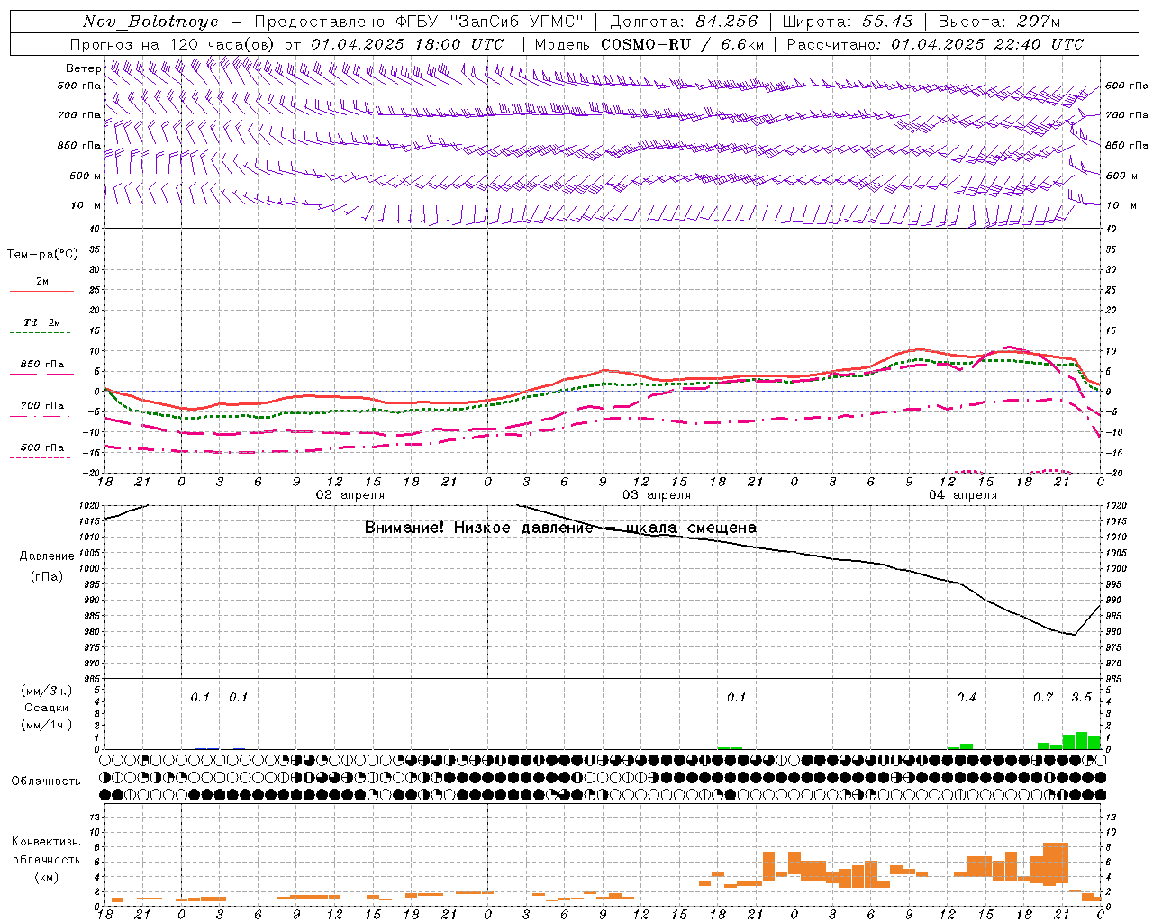
Task: Select the Широта: 55.43 header field
Action: click(x=847, y=22)
